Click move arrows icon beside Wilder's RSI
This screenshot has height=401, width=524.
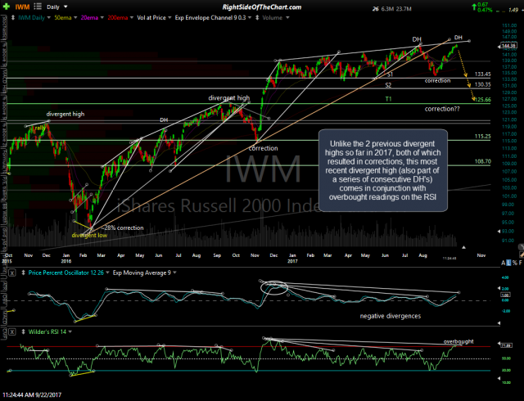point(23,331)
